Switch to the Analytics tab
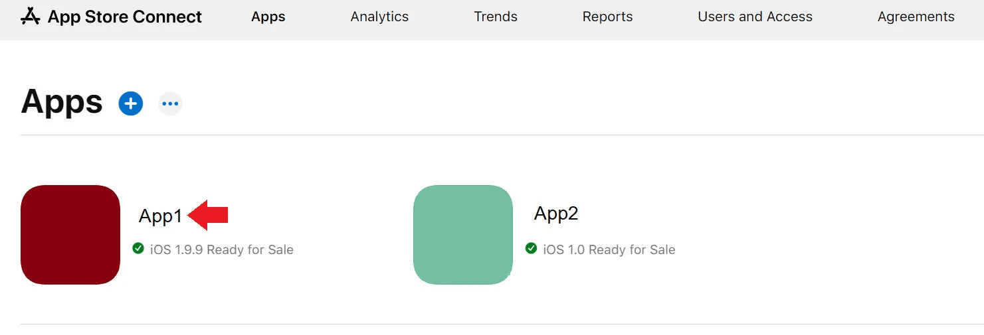The height and width of the screenshot is (335, 984). click(379, 17)
